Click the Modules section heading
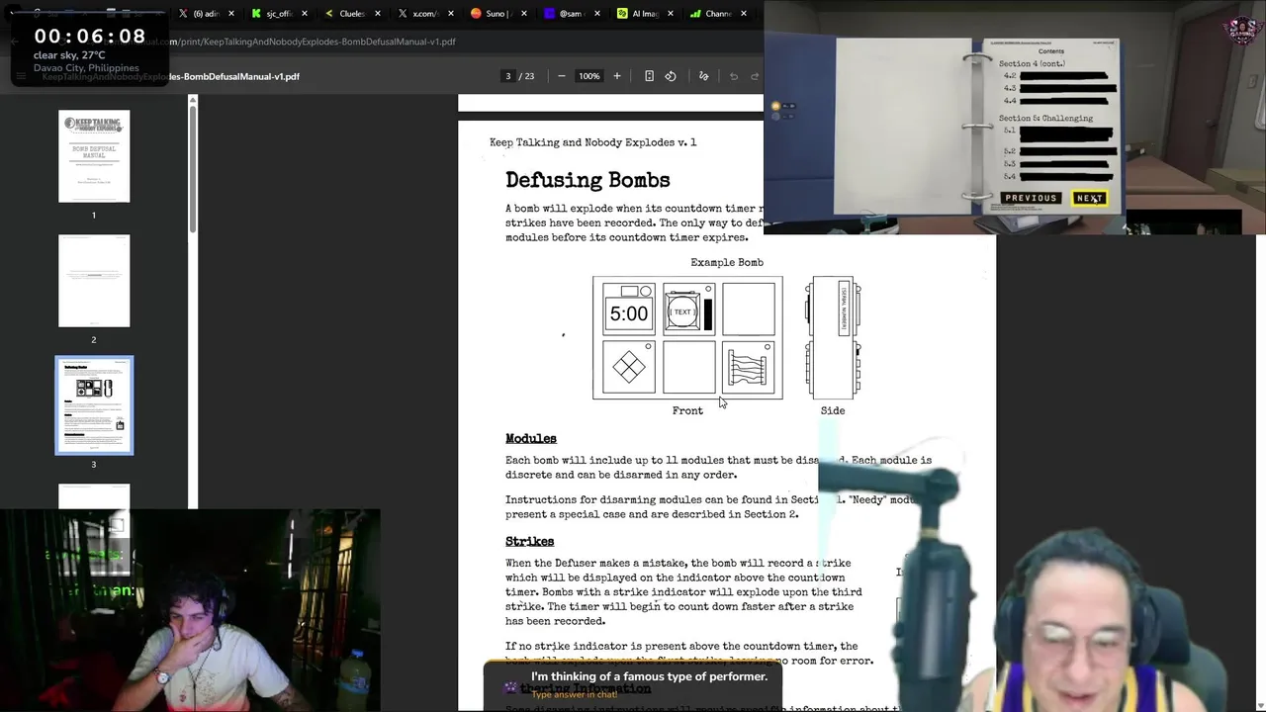Image resolution: width=1266 pixels, height=712 pixels. (x=531, y=438)
